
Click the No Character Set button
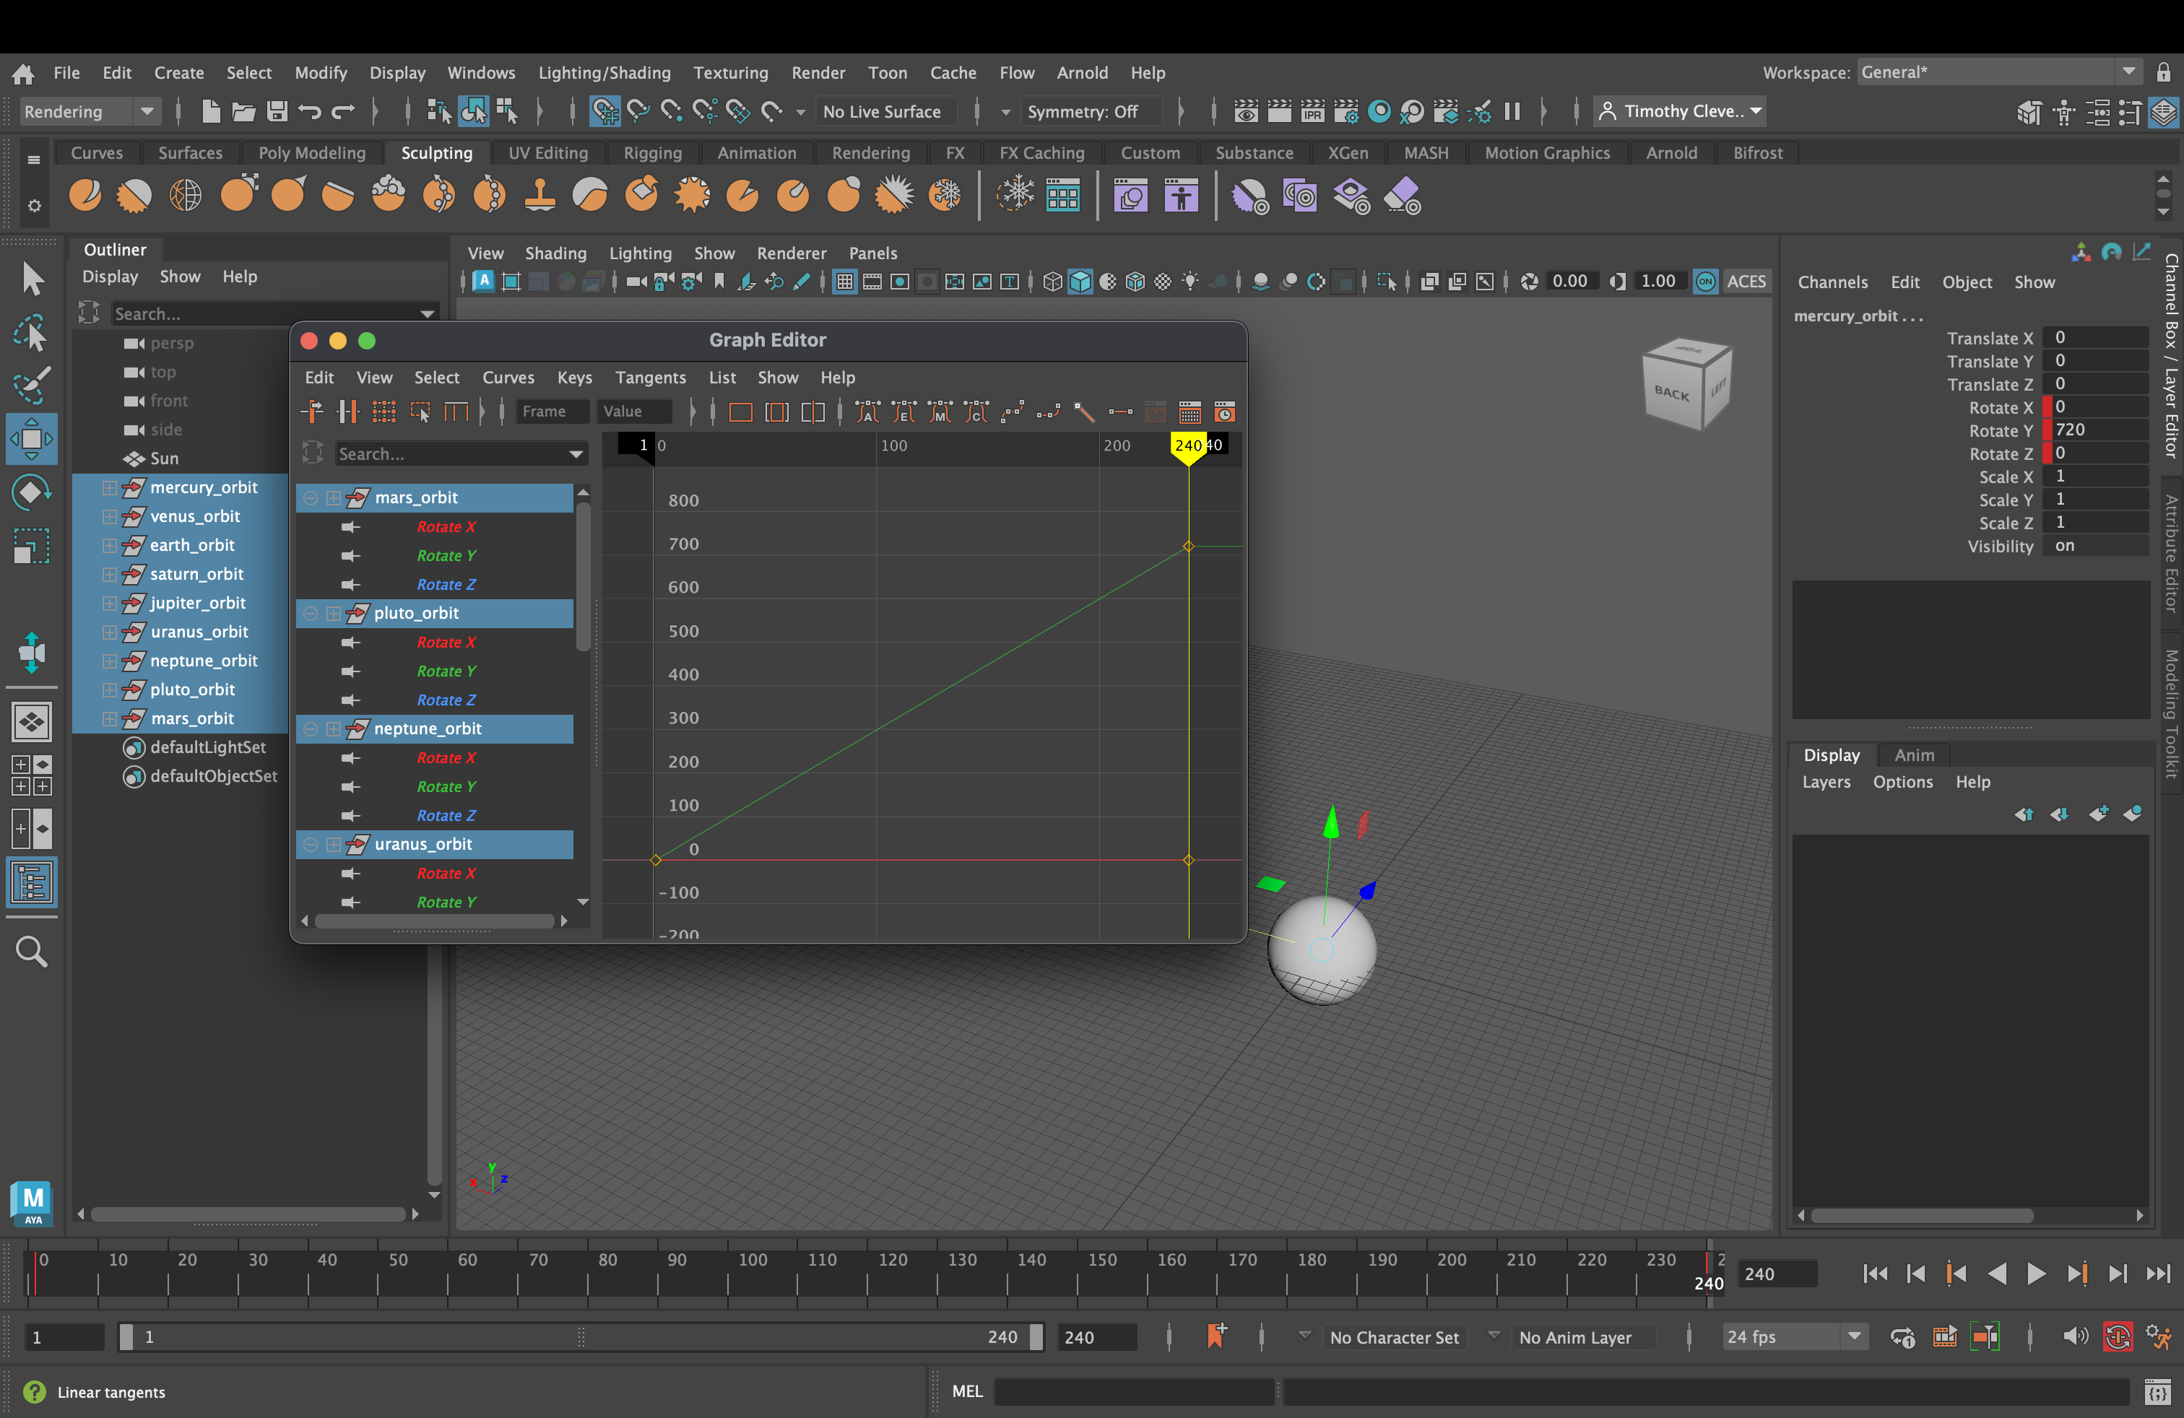[x=1393, y=1336]
